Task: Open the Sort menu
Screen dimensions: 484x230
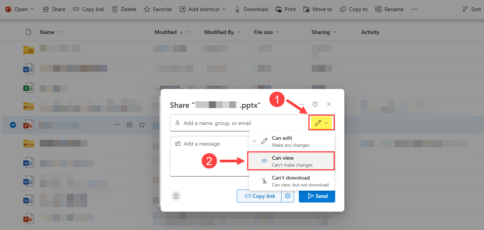Action: click(x=471, y=9)
